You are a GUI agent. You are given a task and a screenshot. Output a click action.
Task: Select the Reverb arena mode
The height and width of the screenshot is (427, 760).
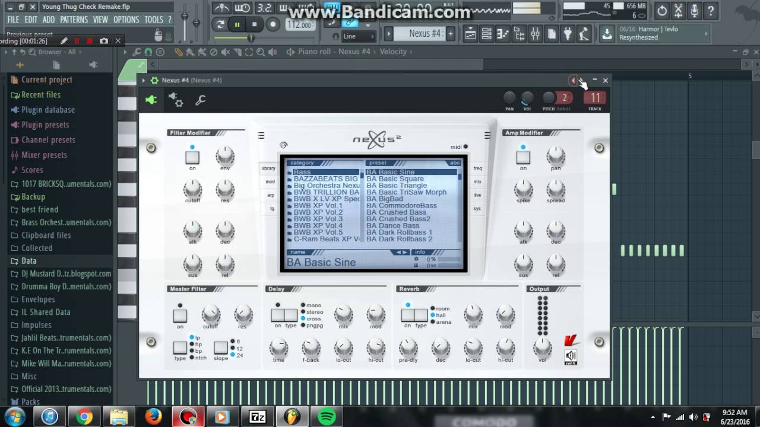tap(441, 322)
